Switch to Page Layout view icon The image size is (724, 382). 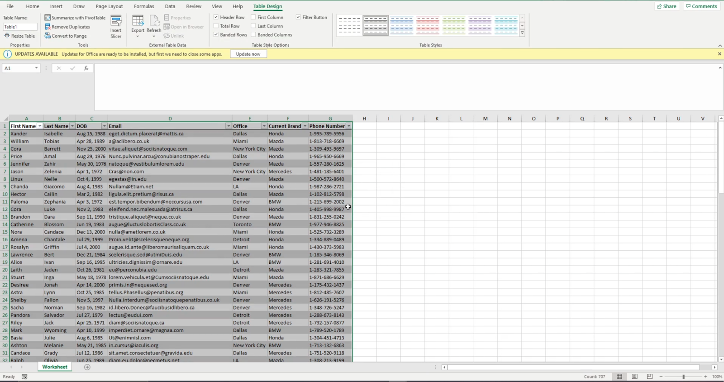click(x=634, y=377)
